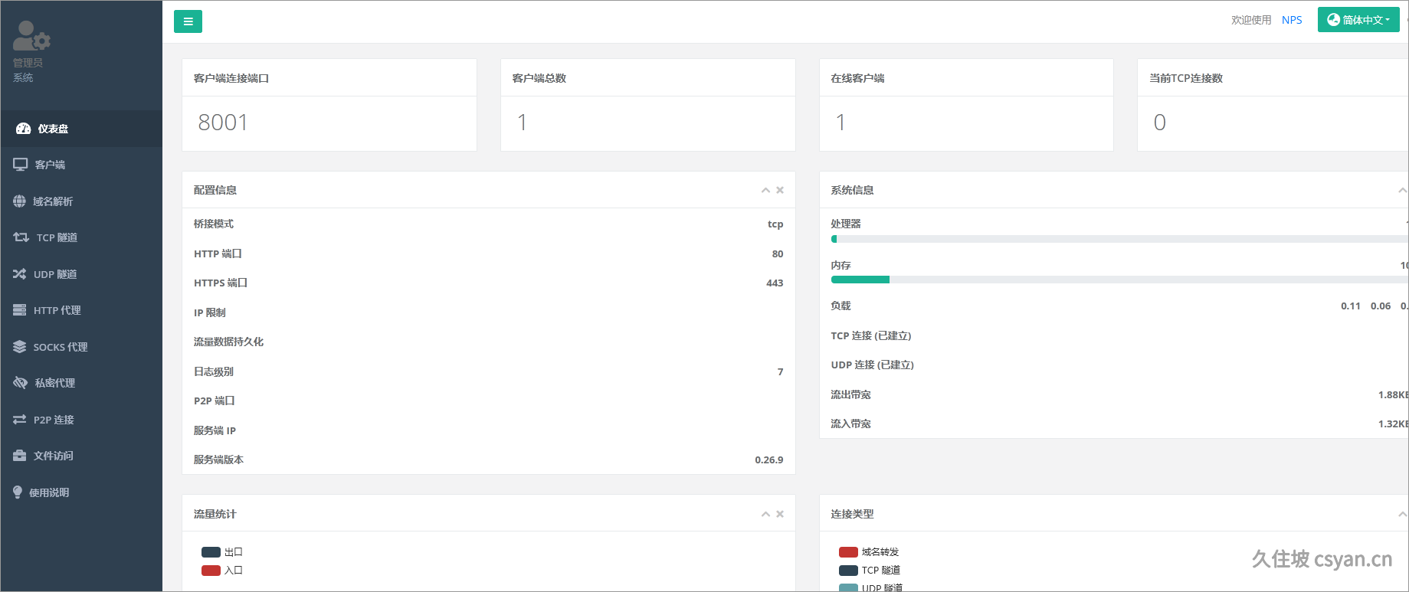Click the 日志级别 row label
The height and width of the screenshot is (592, 1409).
pos(214,371)
